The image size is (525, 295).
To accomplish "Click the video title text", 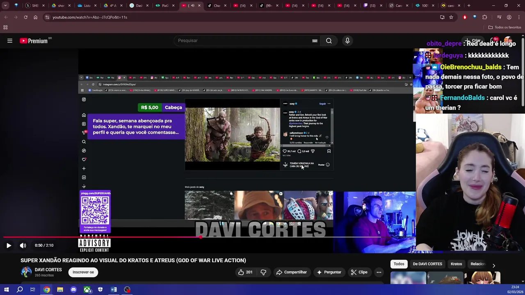I will [133, 260].
